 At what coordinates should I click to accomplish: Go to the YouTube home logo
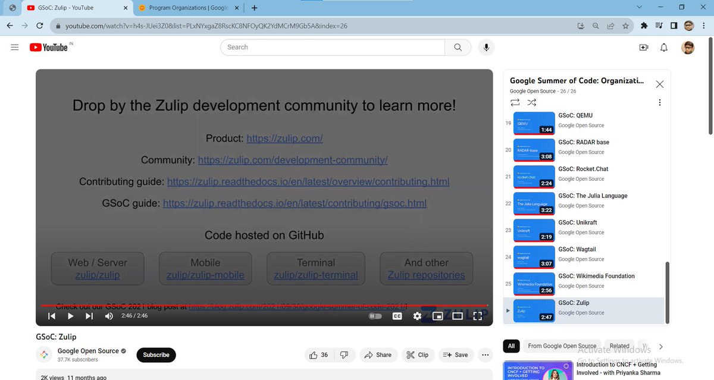click(49, 48)
